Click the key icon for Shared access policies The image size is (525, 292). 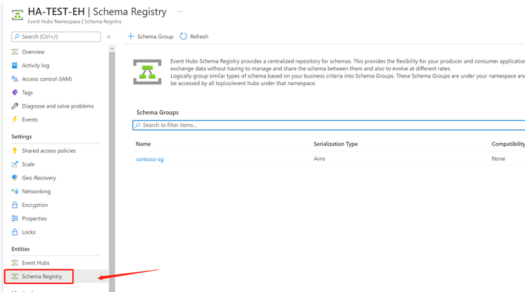coord(15,151)
